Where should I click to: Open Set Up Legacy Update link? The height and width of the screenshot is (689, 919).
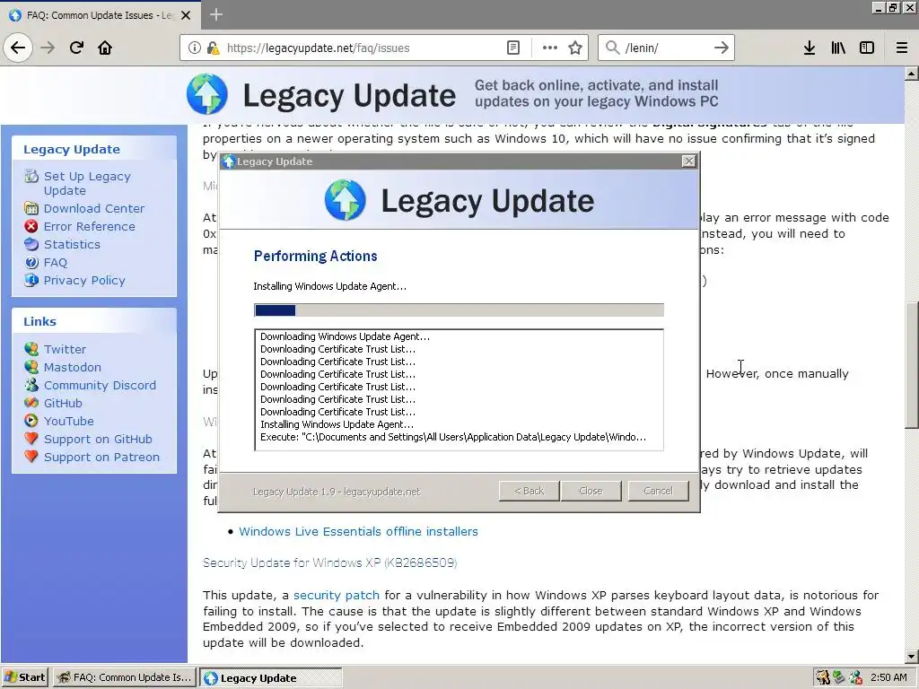(87, 183)
